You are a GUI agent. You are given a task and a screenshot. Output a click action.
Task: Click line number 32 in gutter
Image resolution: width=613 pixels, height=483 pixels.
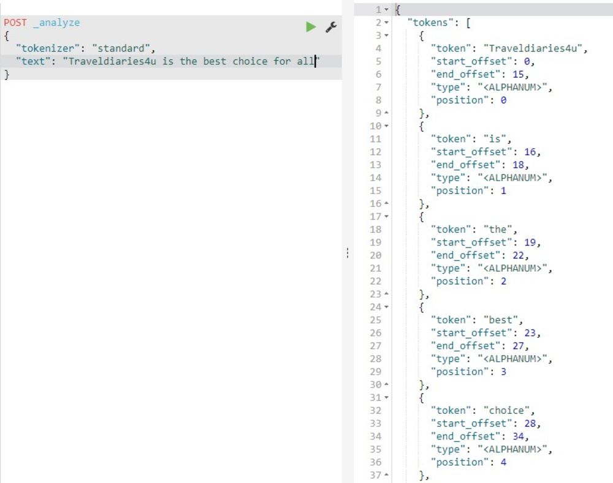[x=375, y=410]
